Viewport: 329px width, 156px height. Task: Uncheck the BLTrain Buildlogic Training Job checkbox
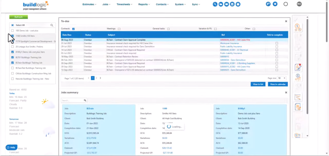(13, 63)
